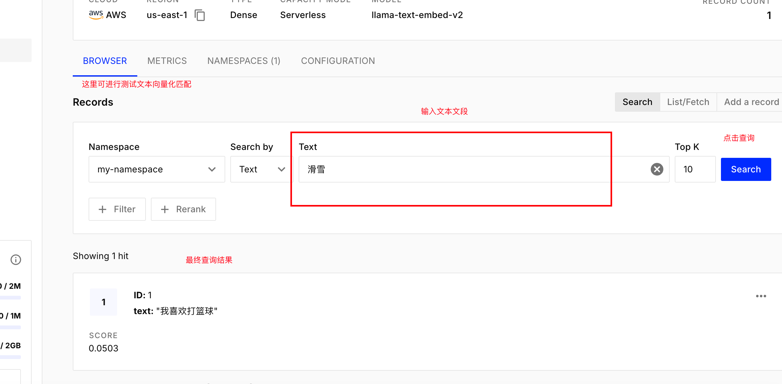Switch to the BROWSER tab
Viewport: 782px width, 384px height.
click(105, 61)
